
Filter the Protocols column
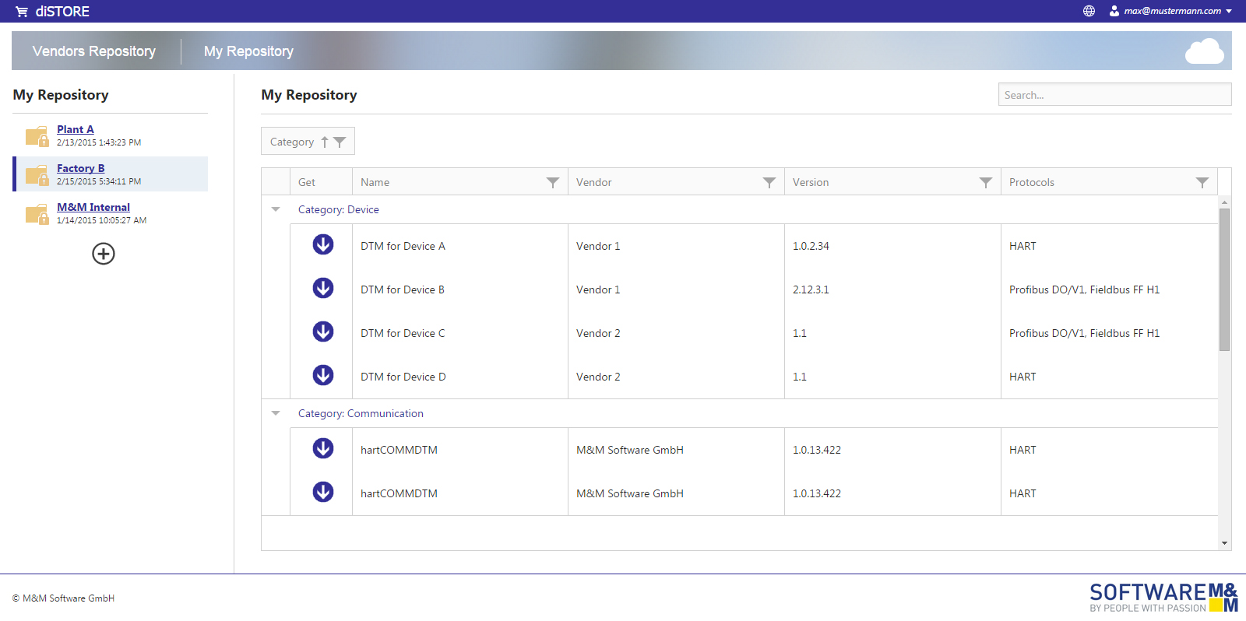coord(1202,182)
